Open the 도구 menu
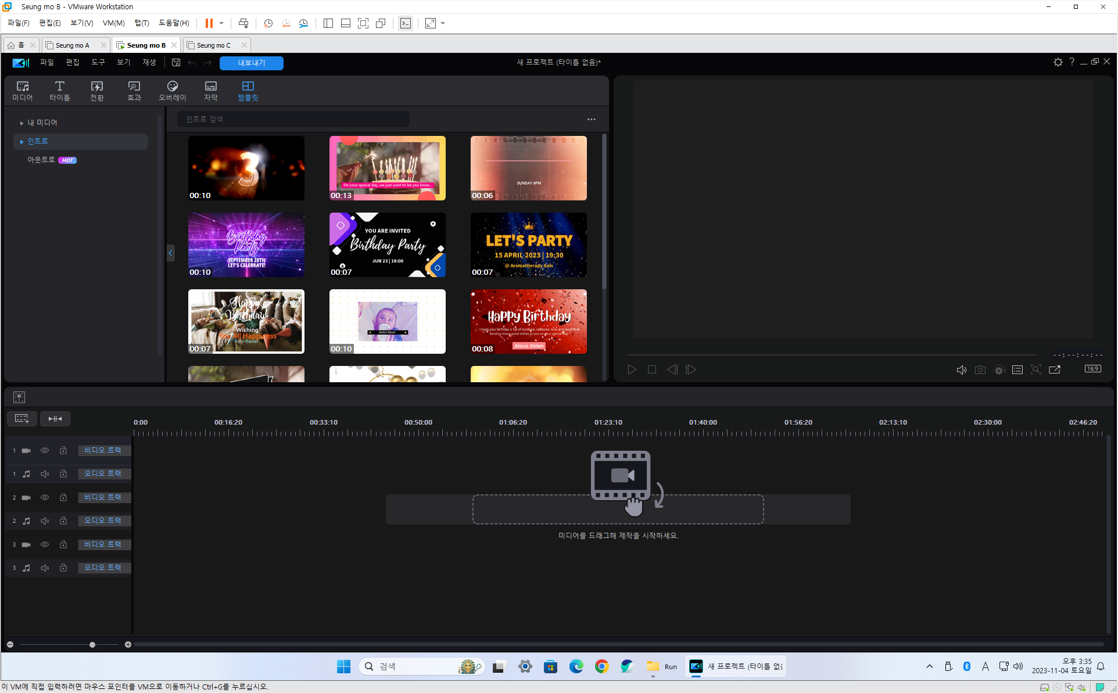Screen dimensions: 1118x693 98,63
